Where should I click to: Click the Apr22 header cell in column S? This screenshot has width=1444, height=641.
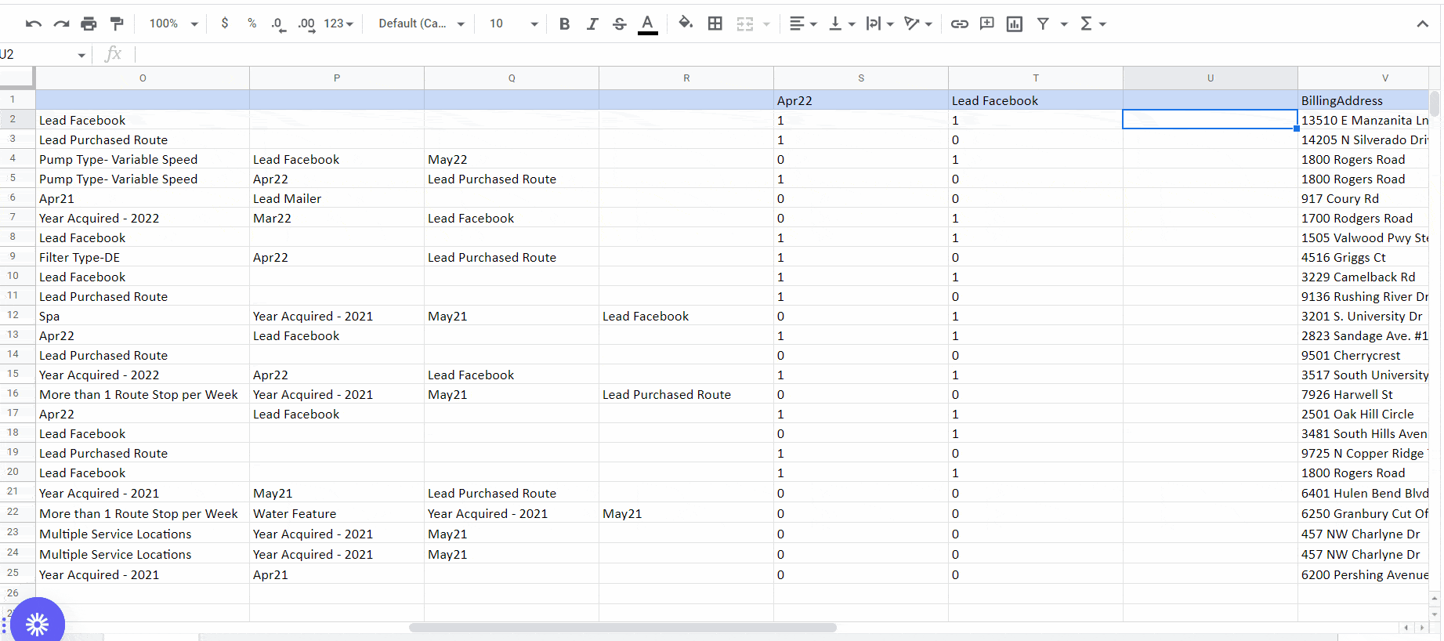click(x=861, y=100)
